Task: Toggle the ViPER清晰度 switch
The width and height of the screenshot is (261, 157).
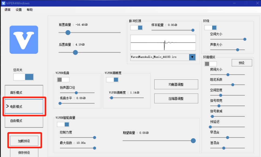Action: (x=112, y=80)
